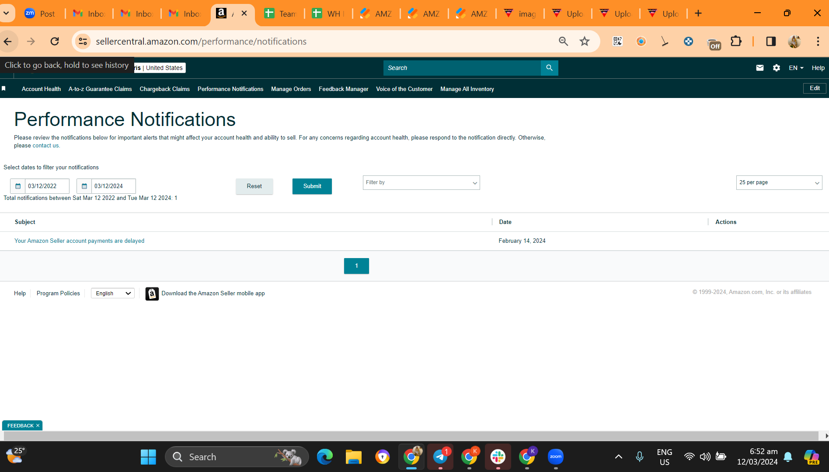Open Chargeback Claims
Image resolution: width=829 pixels, height=472 pixels.
164,89
